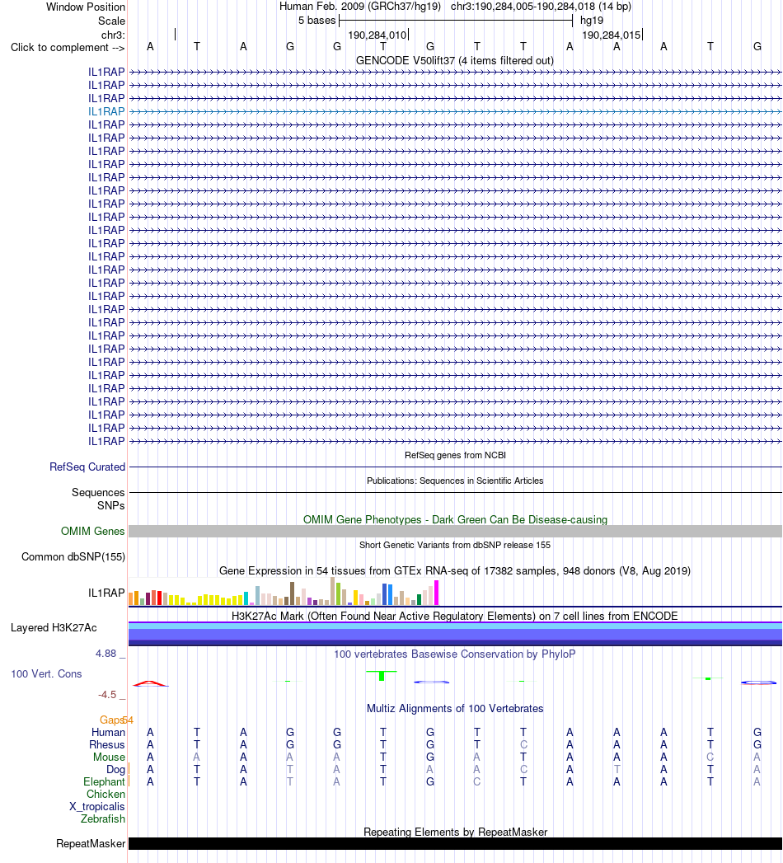
Task: Click the GTEx expression bar chart
Action: point(284,592)
